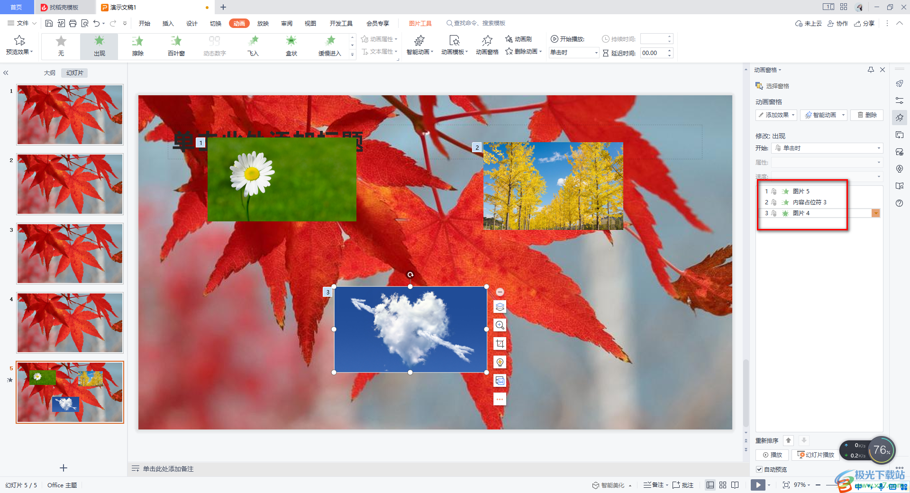Select the 'Box' (盒状) animation effect
Image resolution: width=910 pixels, height=493 pixels.
tap(291, 46)
